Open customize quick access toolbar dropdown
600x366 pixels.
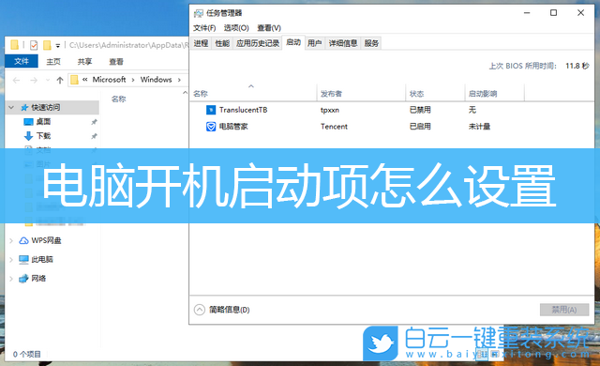(x=58, y=46)
